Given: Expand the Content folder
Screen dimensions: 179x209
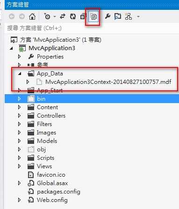Looking at the screenshot, I should [19, 107].
